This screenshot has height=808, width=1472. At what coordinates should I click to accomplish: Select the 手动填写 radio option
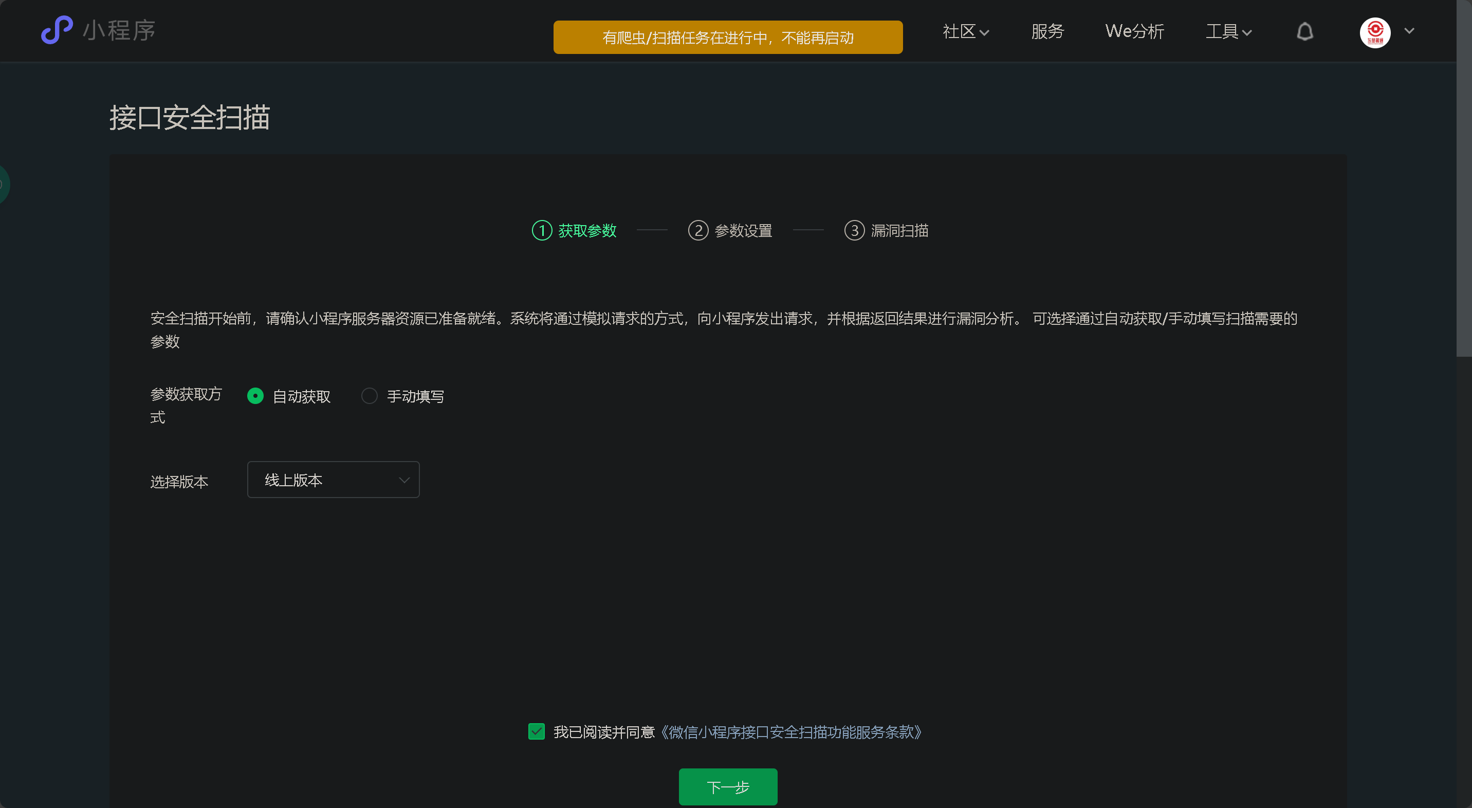click(x=370, y=395)
